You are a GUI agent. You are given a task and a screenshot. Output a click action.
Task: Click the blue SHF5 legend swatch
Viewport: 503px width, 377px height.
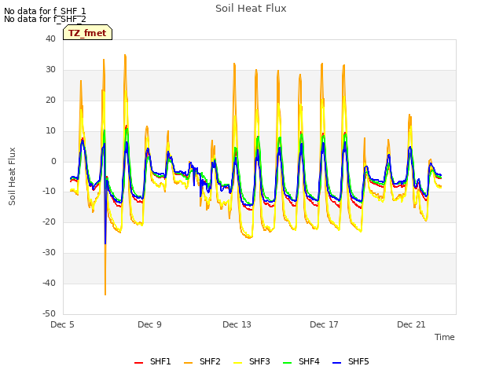click(337, 363)
